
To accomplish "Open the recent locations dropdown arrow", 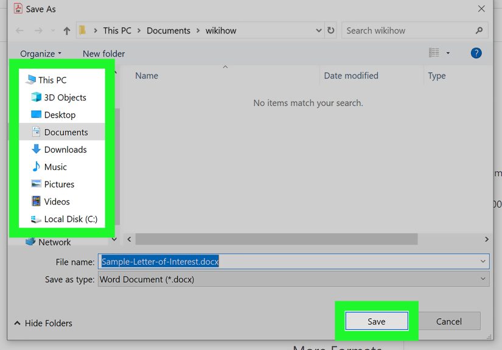I will (x=53, y=31).
